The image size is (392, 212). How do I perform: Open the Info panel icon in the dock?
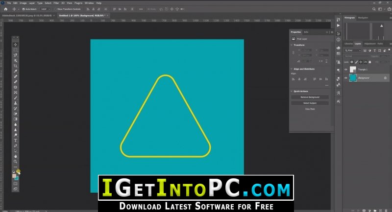(x=338, y=40)
